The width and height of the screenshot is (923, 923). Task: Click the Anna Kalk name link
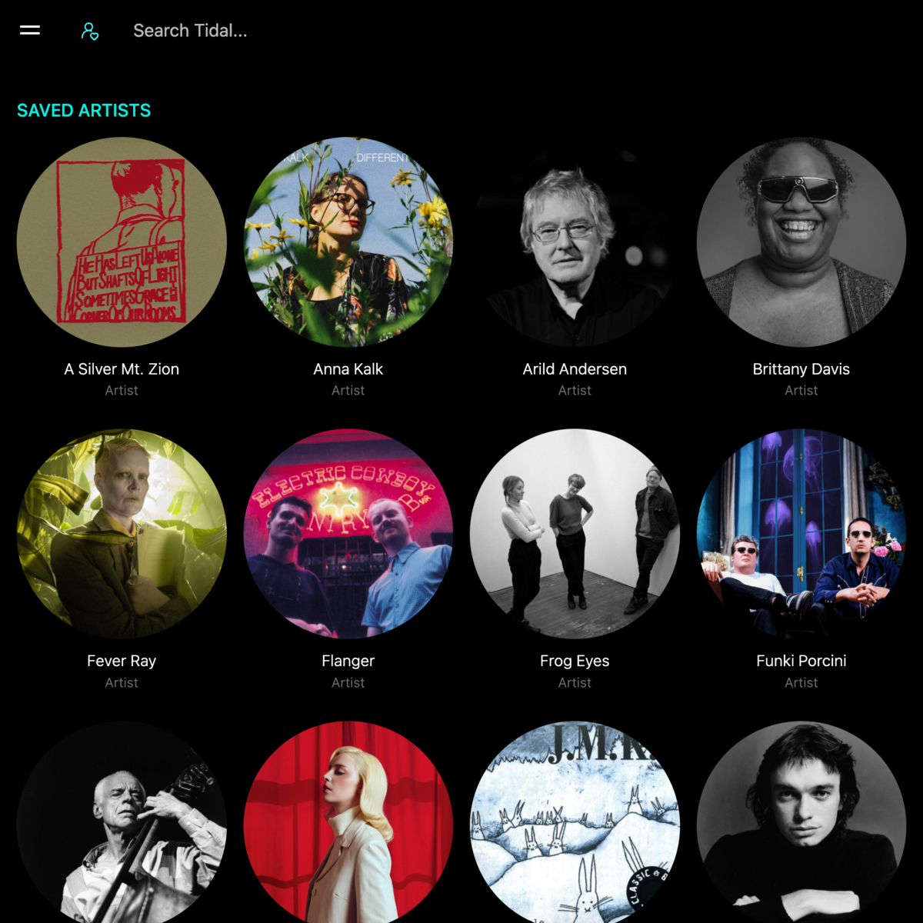[x=348, y=369]
